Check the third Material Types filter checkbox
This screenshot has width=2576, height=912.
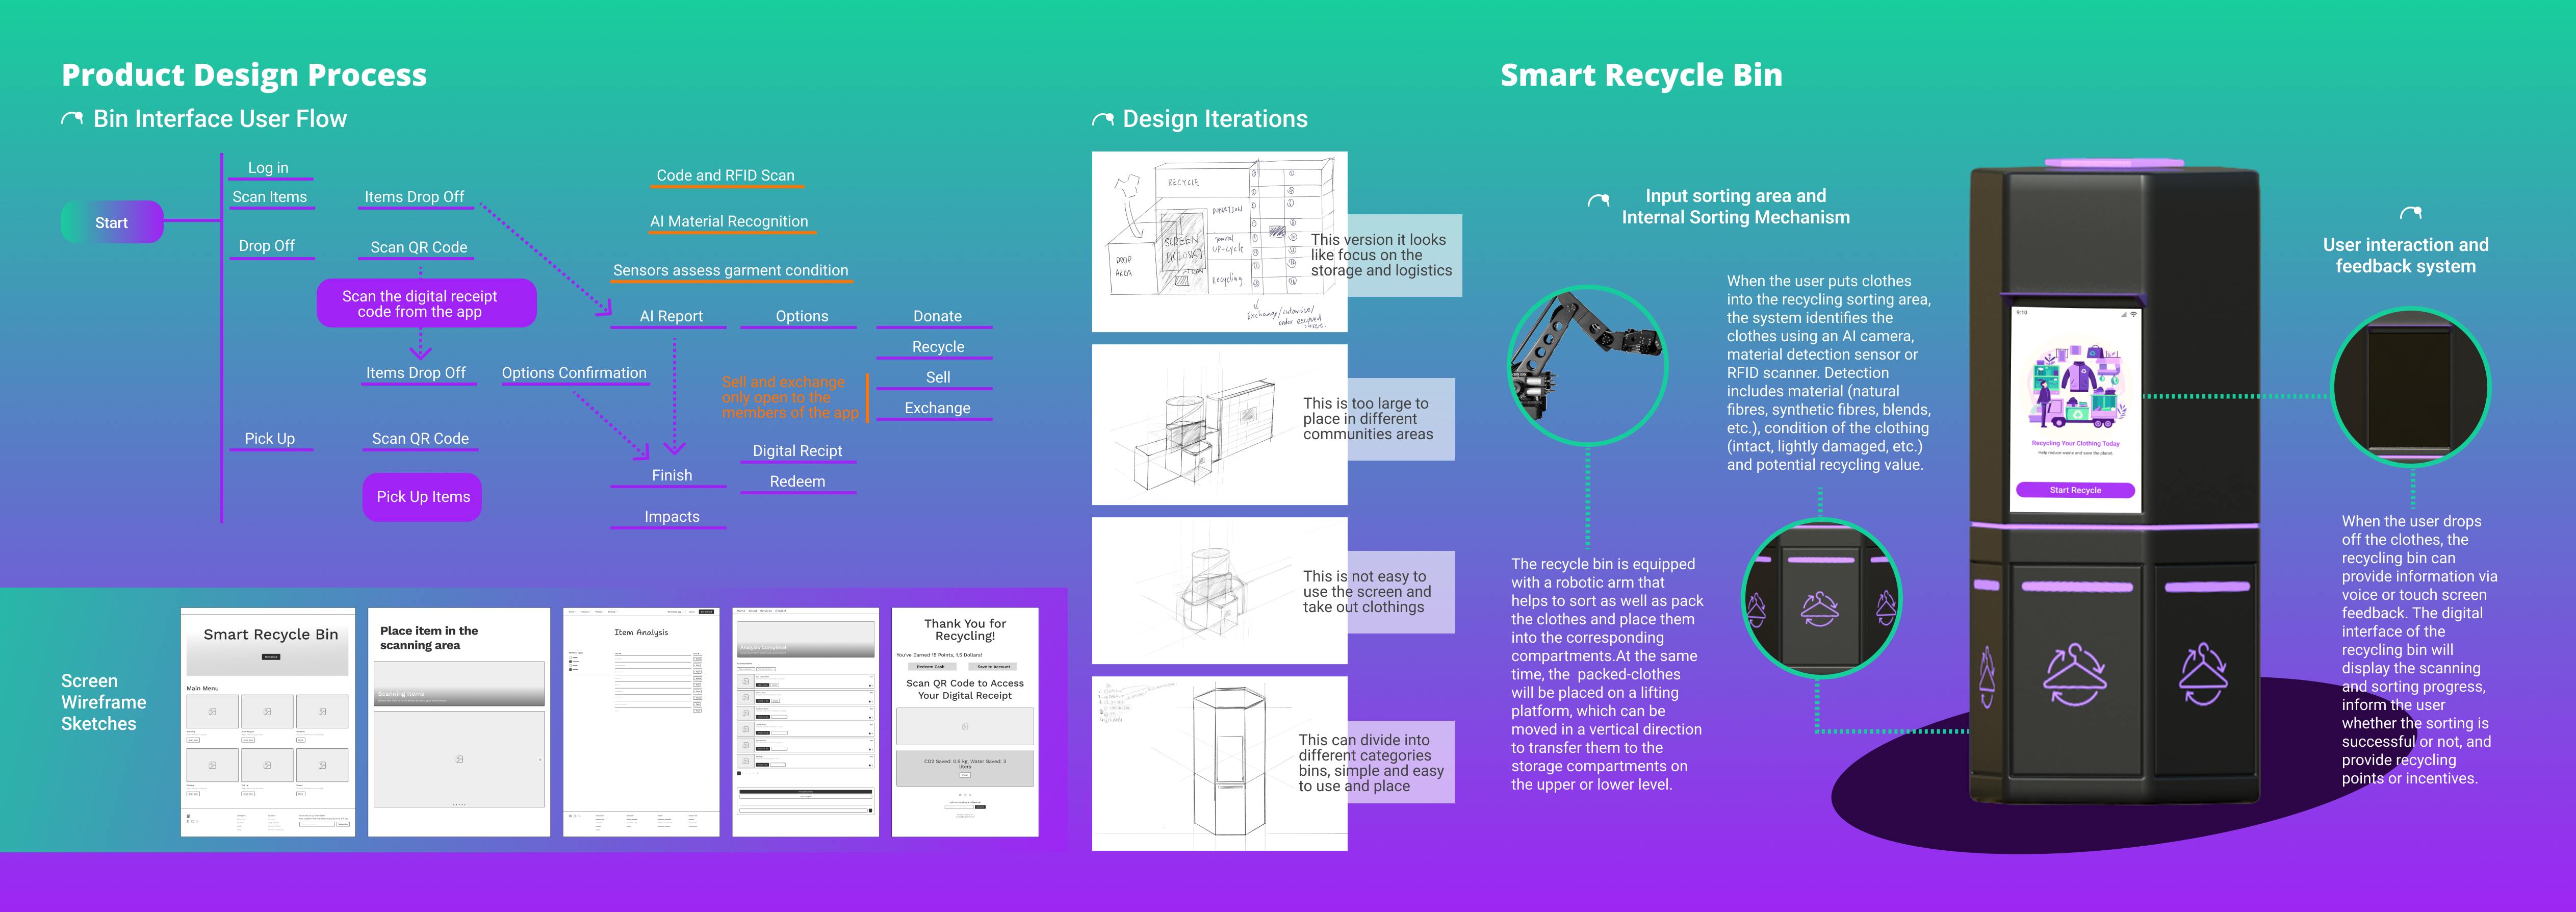pyautogui.click(x=570, y=665)
